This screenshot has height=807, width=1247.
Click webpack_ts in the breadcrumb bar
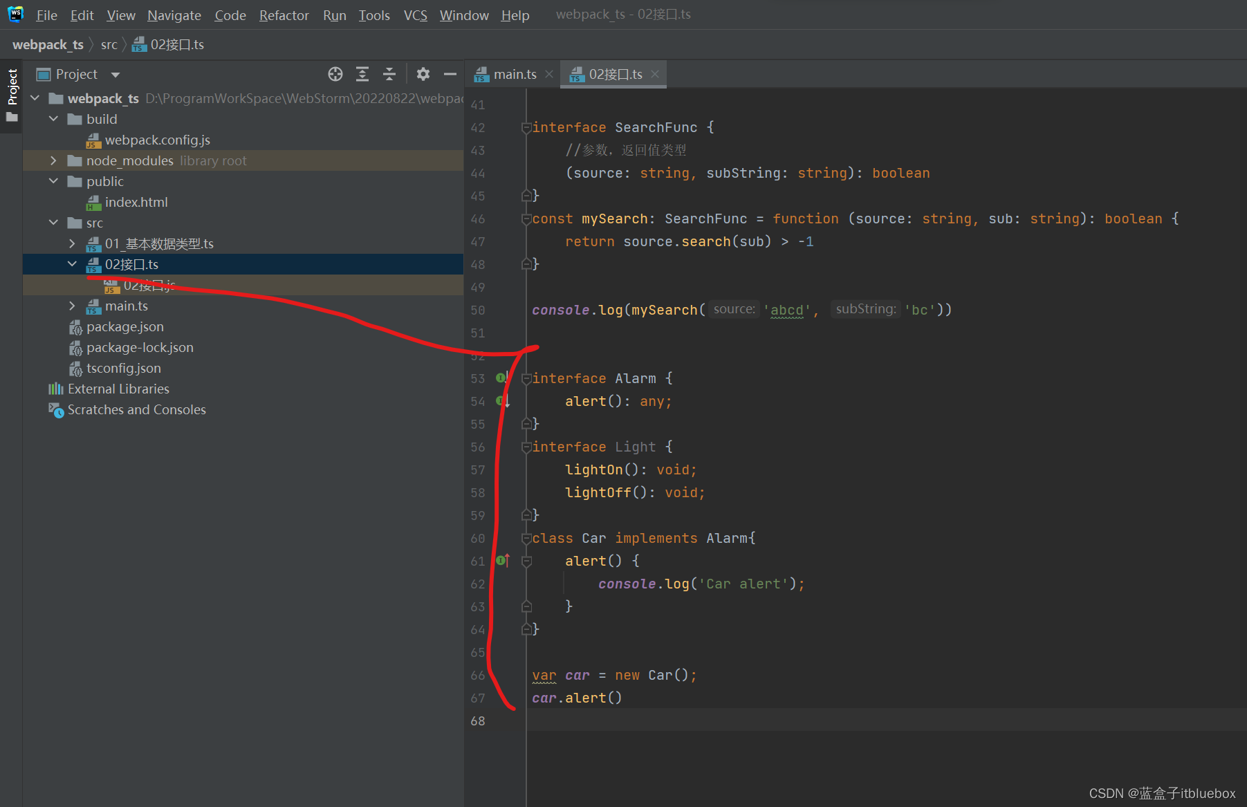[48, 44]
